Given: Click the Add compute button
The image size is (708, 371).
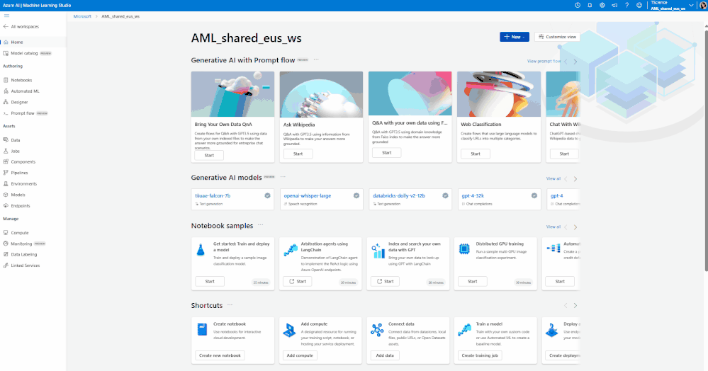Looking at the screenshot, I should pyautogui.click(x=300, y=355).
